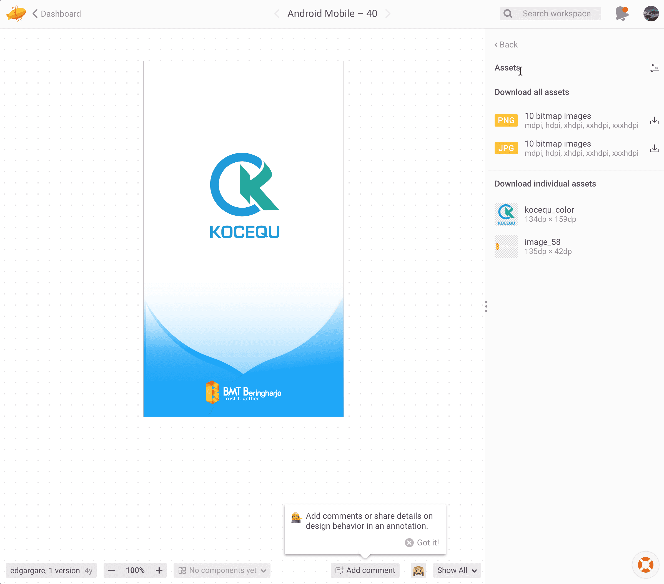
Task: Open image_58 asset thumbnail
Action: coord(506,246)
